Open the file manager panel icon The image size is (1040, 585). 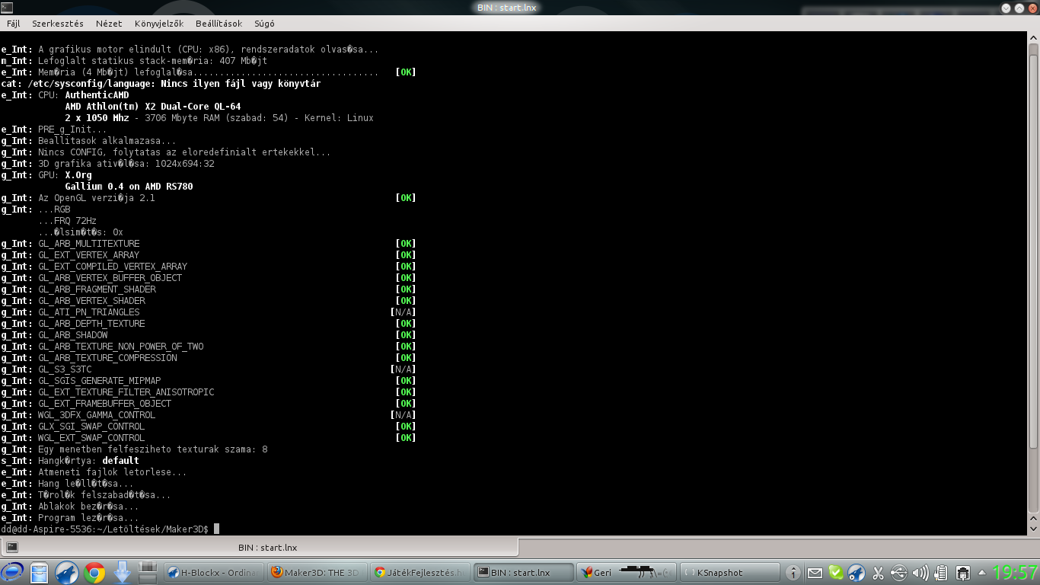[40, 572]
